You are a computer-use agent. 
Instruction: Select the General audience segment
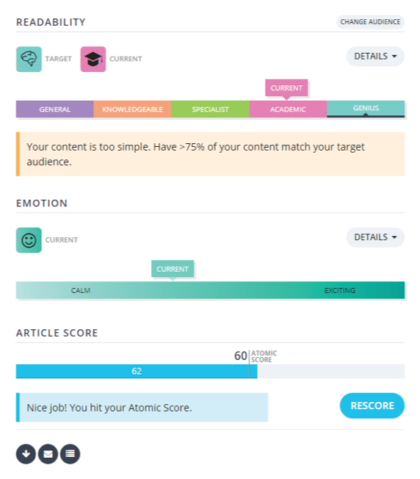pos(54,109)
